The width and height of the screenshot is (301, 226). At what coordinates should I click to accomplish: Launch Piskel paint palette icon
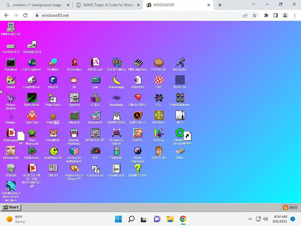pyautogui.click(x=11, y=82)
